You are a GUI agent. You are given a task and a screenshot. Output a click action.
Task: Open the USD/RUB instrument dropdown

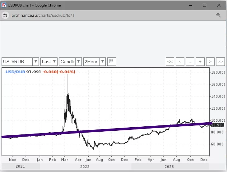click(x=20, y=61)
